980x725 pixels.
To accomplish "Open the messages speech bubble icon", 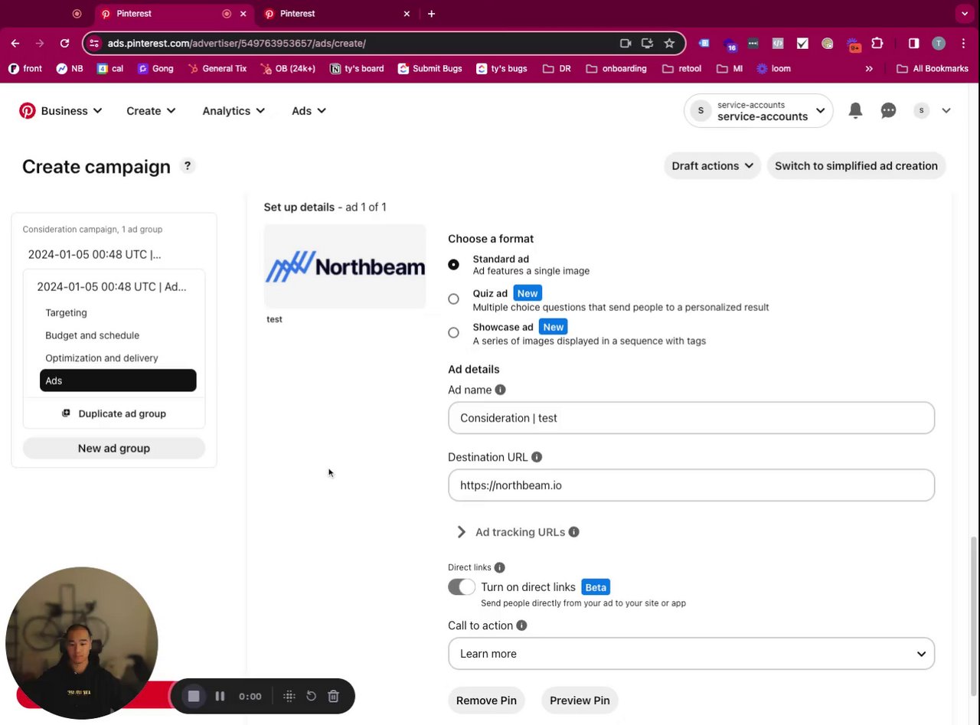I will [x=888, y=111].
